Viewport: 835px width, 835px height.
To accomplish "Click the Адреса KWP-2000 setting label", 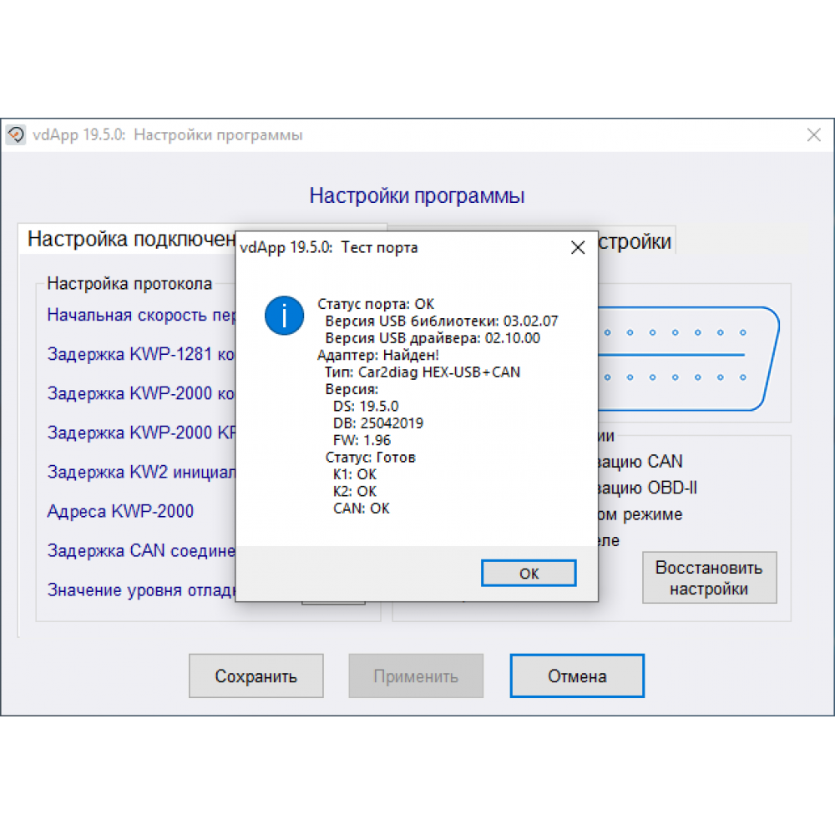I will [120, 511].
